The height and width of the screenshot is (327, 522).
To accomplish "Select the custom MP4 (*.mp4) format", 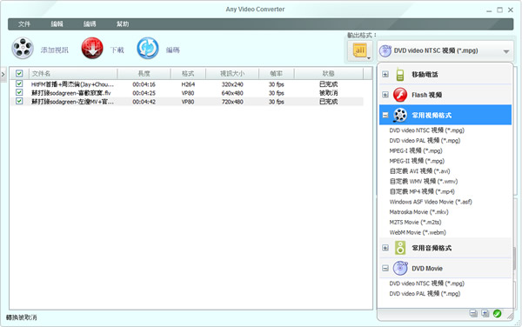I will pos(422,191).
